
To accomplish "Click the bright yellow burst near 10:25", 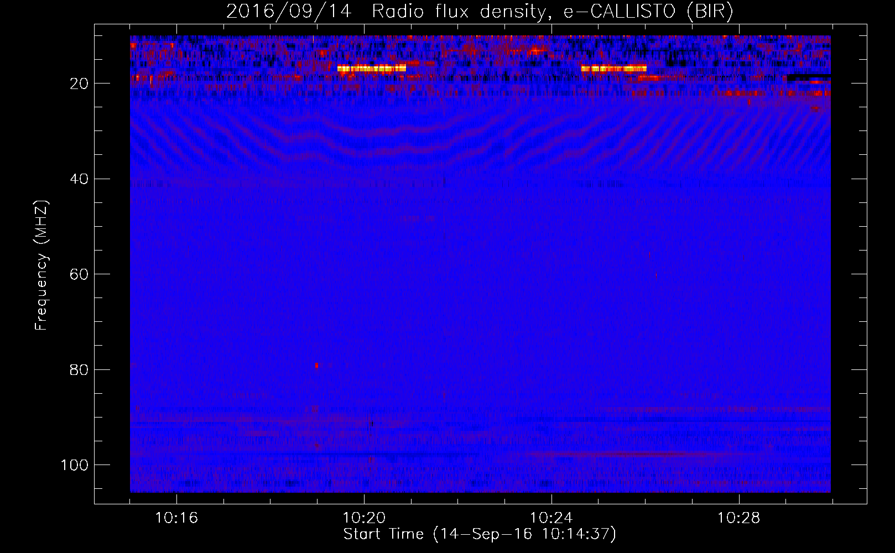I will tap(614, 69).
